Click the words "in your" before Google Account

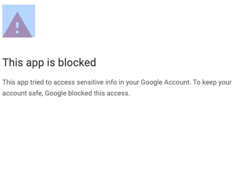click(x=129, y=83)
